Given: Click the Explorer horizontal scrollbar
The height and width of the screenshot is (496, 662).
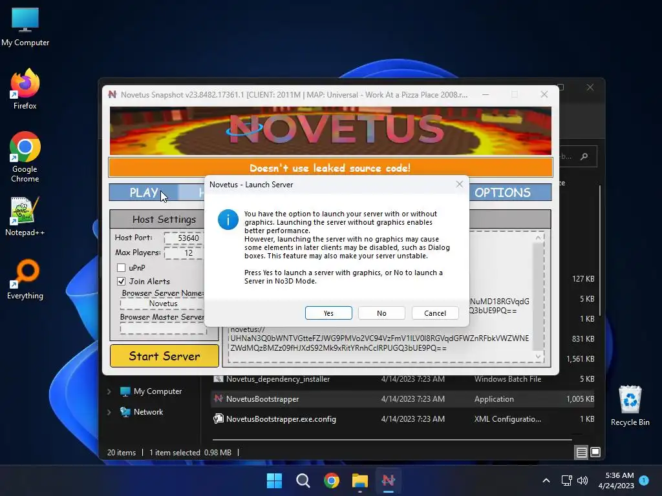Looking at the screenshot, I should [x=392, y=439].
